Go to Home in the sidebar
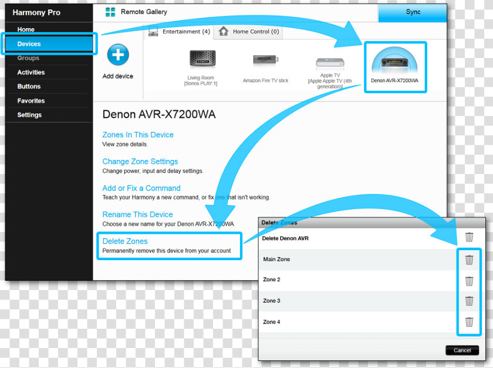The image size is (493, 368). click(26, 29)
